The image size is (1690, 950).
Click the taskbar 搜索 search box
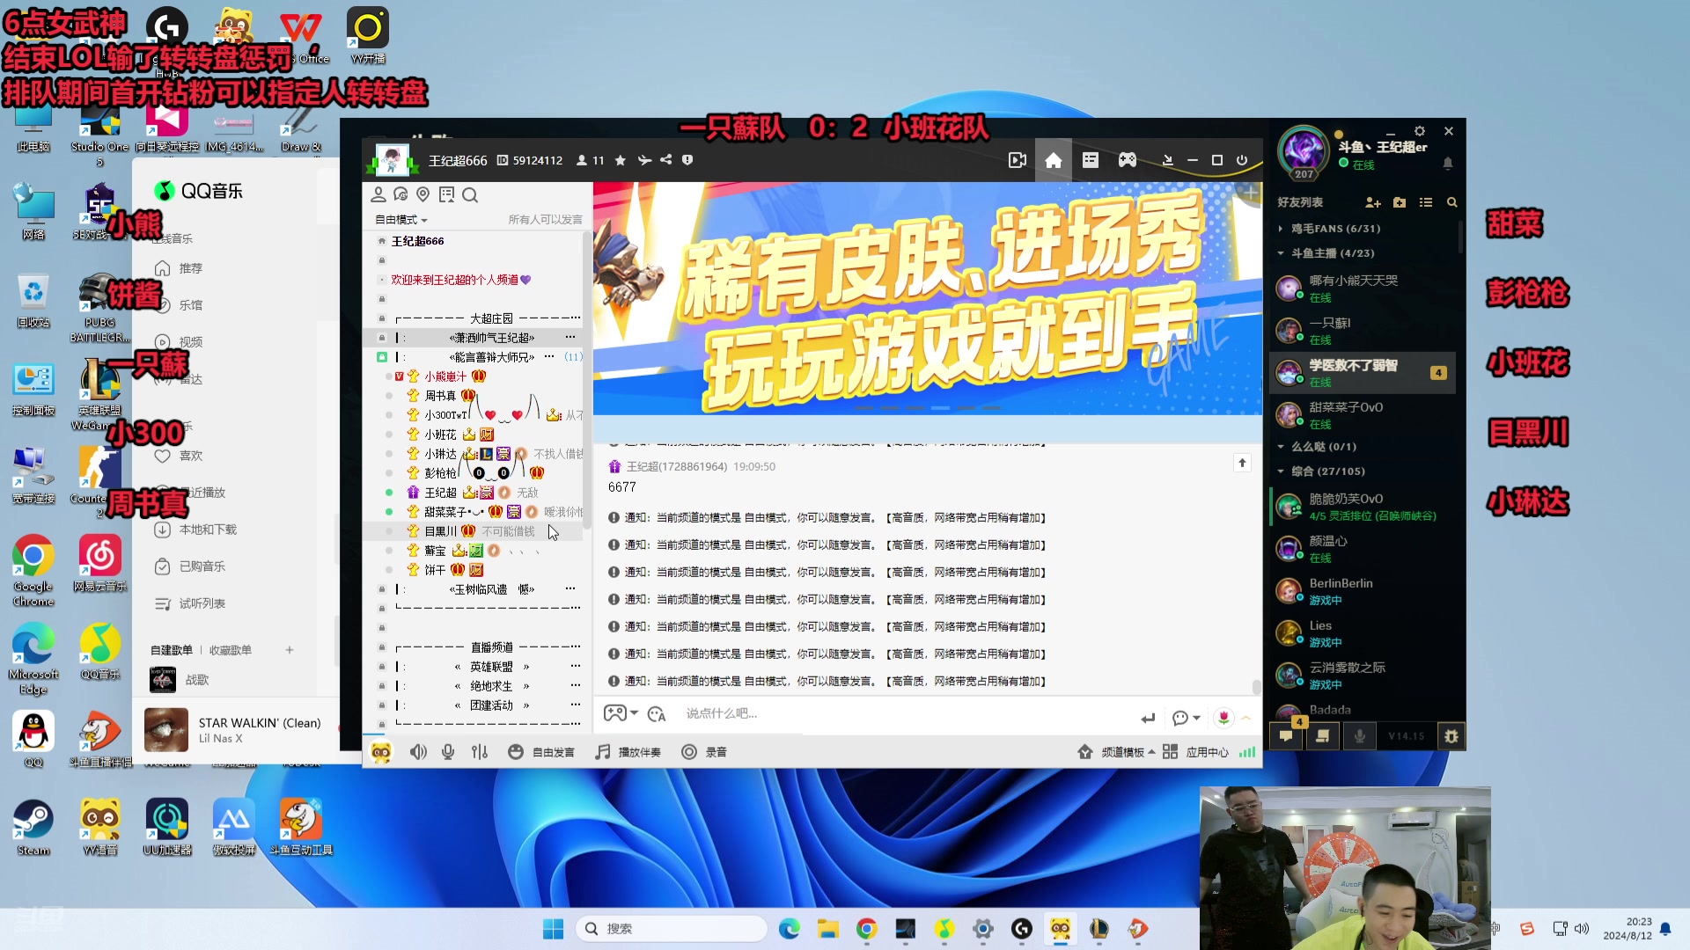coord(672,929)
